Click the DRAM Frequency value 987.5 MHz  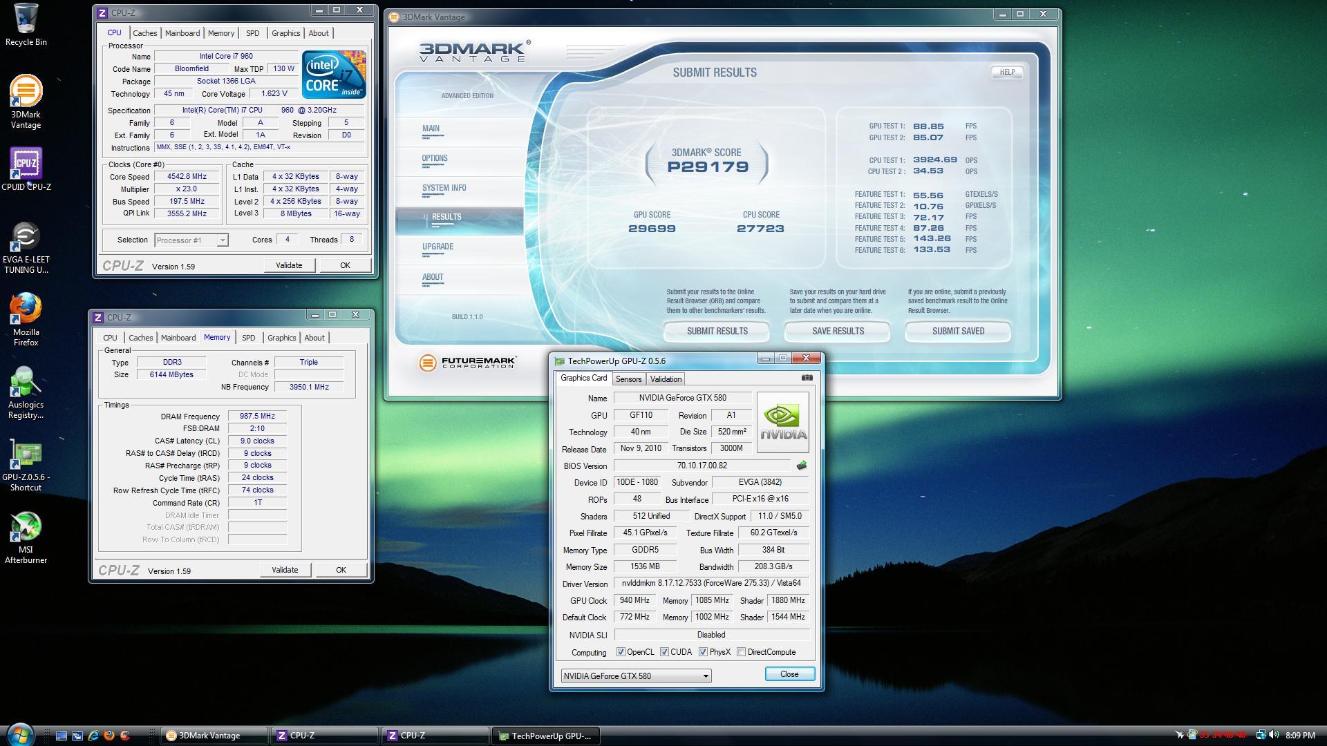257,417
